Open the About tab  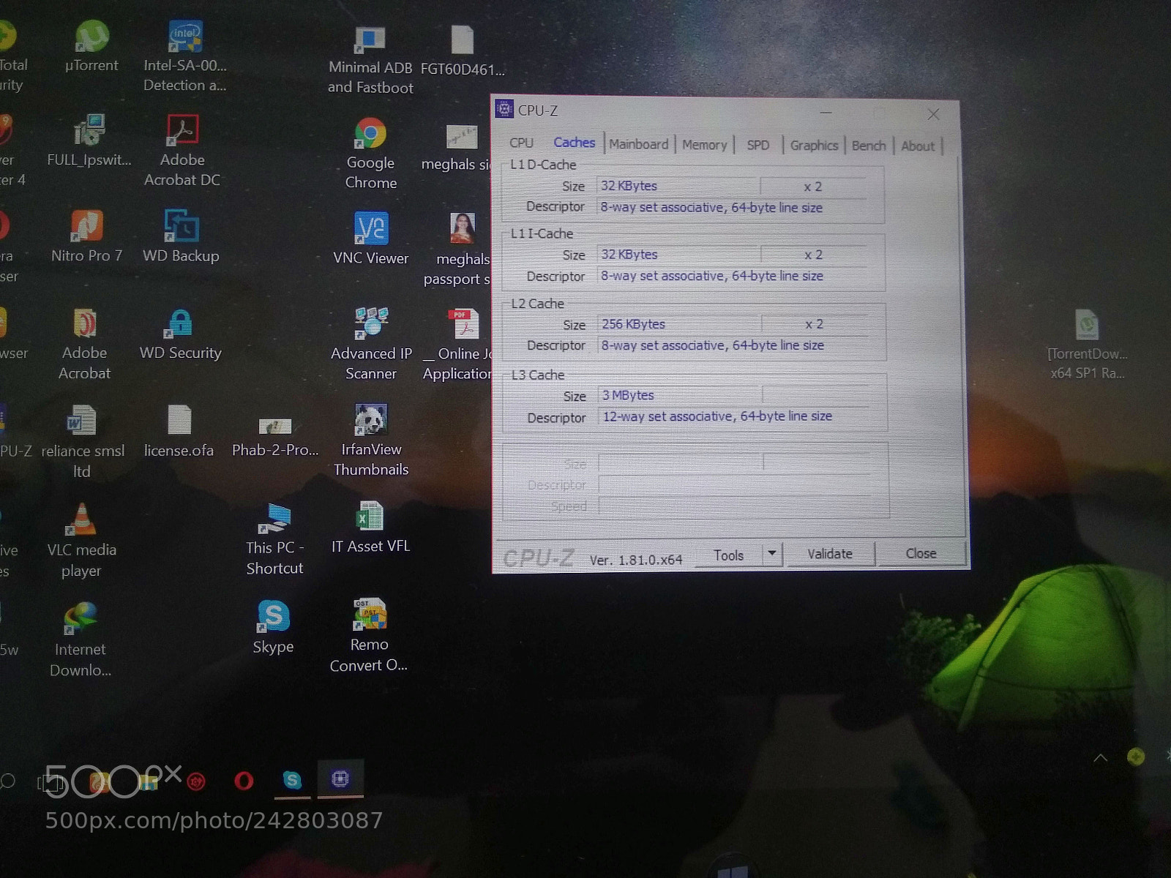918,146
